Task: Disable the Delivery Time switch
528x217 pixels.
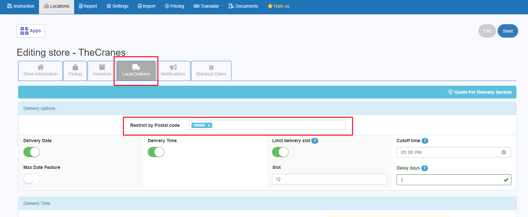Action: click(x=156, y=152)
